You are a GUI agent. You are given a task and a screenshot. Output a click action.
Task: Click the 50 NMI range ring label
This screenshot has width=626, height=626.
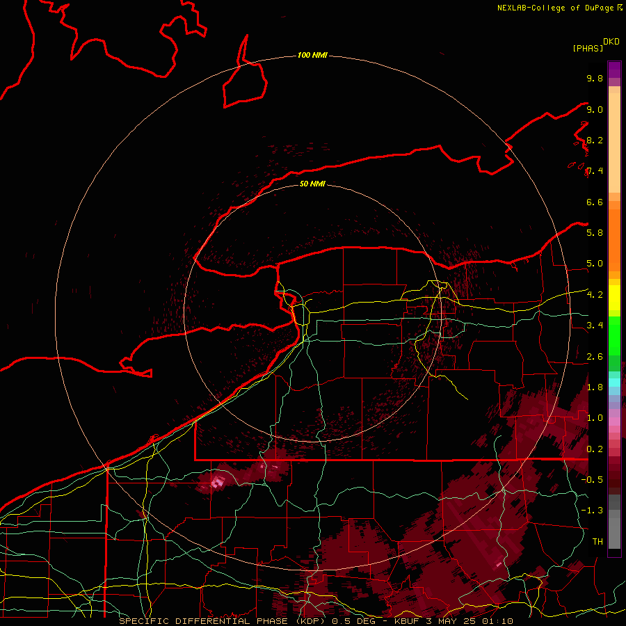(312, 184)
